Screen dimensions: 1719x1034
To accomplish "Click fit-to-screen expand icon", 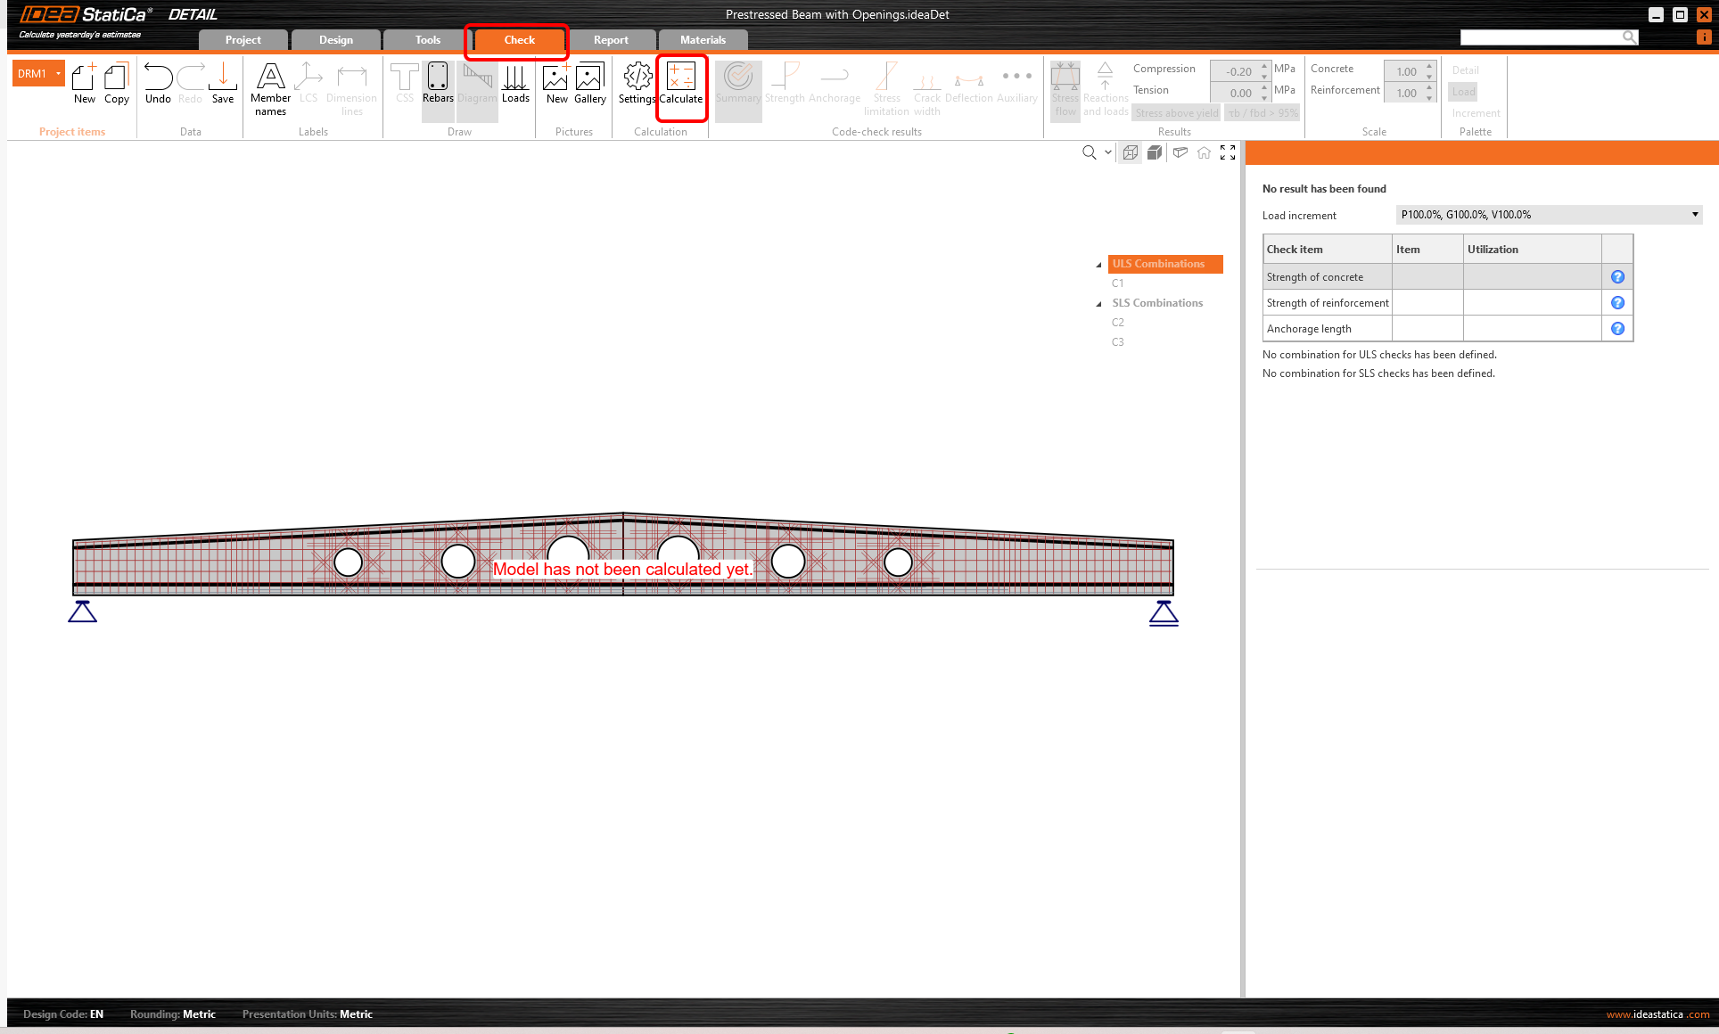I will click(x=1228, y=152).
